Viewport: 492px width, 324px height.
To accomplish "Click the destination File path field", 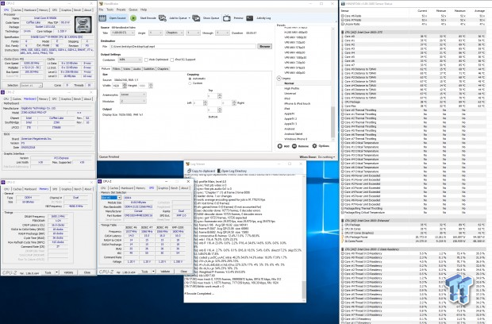I will 183,47.
